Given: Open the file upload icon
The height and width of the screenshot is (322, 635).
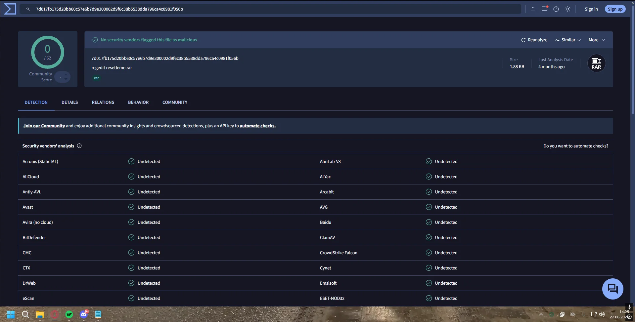Looking at the screenshot, I should (533, 9).
